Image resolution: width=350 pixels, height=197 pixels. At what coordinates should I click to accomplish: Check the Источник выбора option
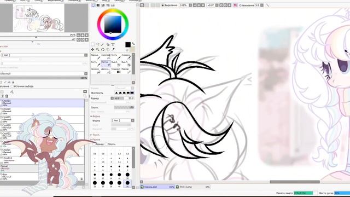tap(12, 86)
